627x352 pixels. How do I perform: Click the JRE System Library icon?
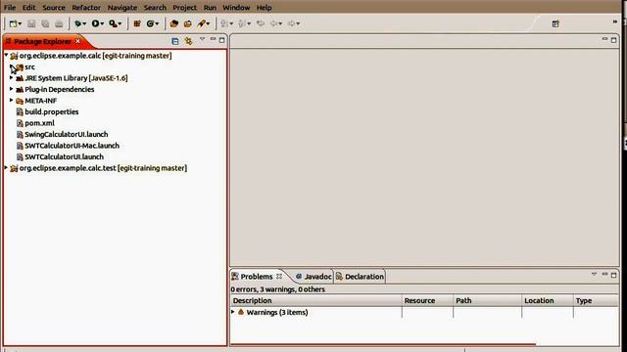tap(20, 78)
